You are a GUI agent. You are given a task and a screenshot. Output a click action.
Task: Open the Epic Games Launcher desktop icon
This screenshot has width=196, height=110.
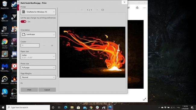(x=5, y=31)
